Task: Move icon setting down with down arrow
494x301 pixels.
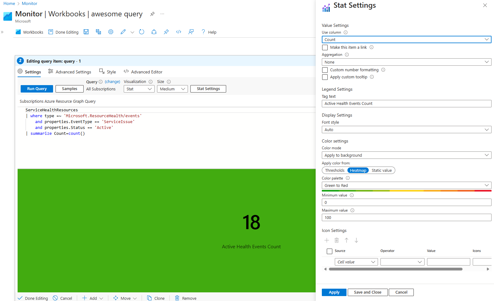Action: (356, 240)
